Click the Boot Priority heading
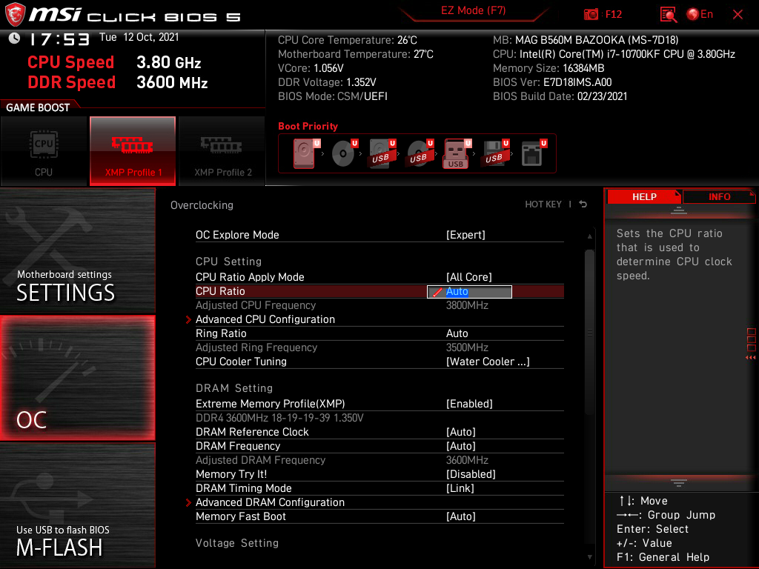The width and height of the screenshot is (759, 569). point(308,126)
